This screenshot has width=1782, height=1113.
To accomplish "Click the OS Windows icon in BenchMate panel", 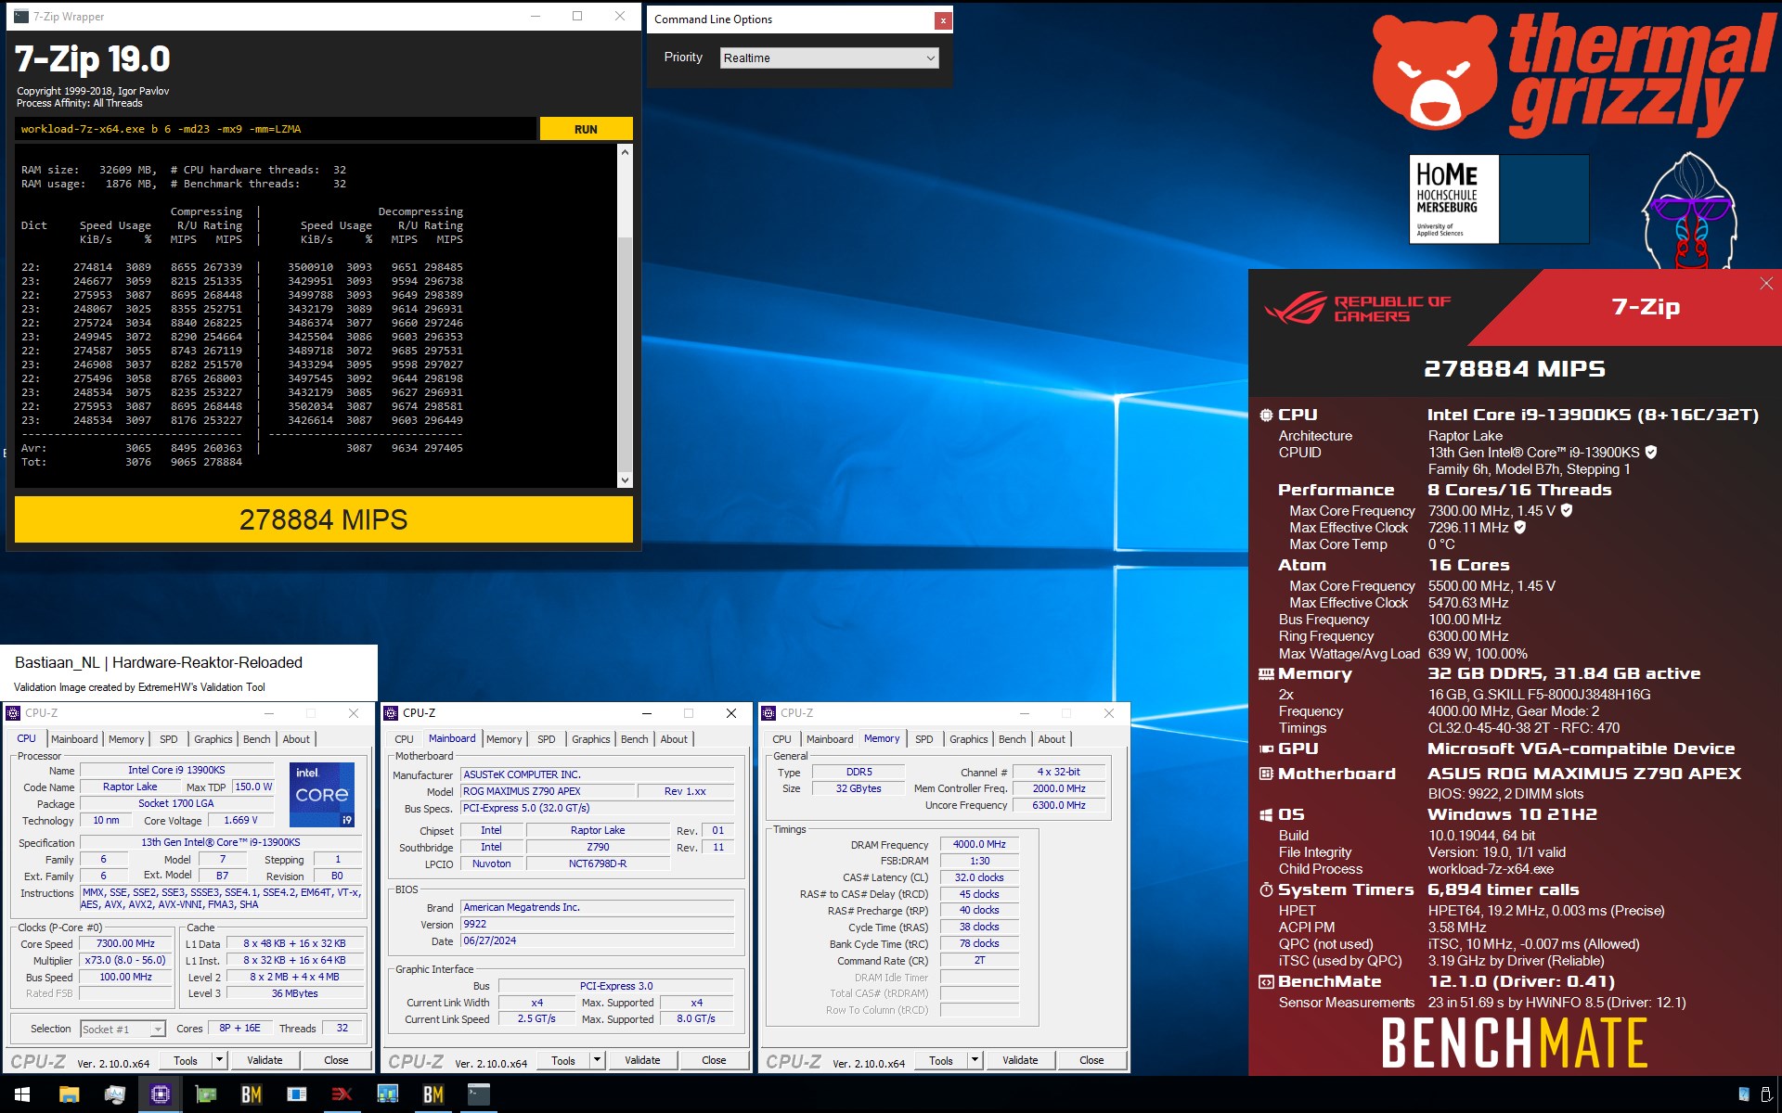I will (x=1266, y=814).
